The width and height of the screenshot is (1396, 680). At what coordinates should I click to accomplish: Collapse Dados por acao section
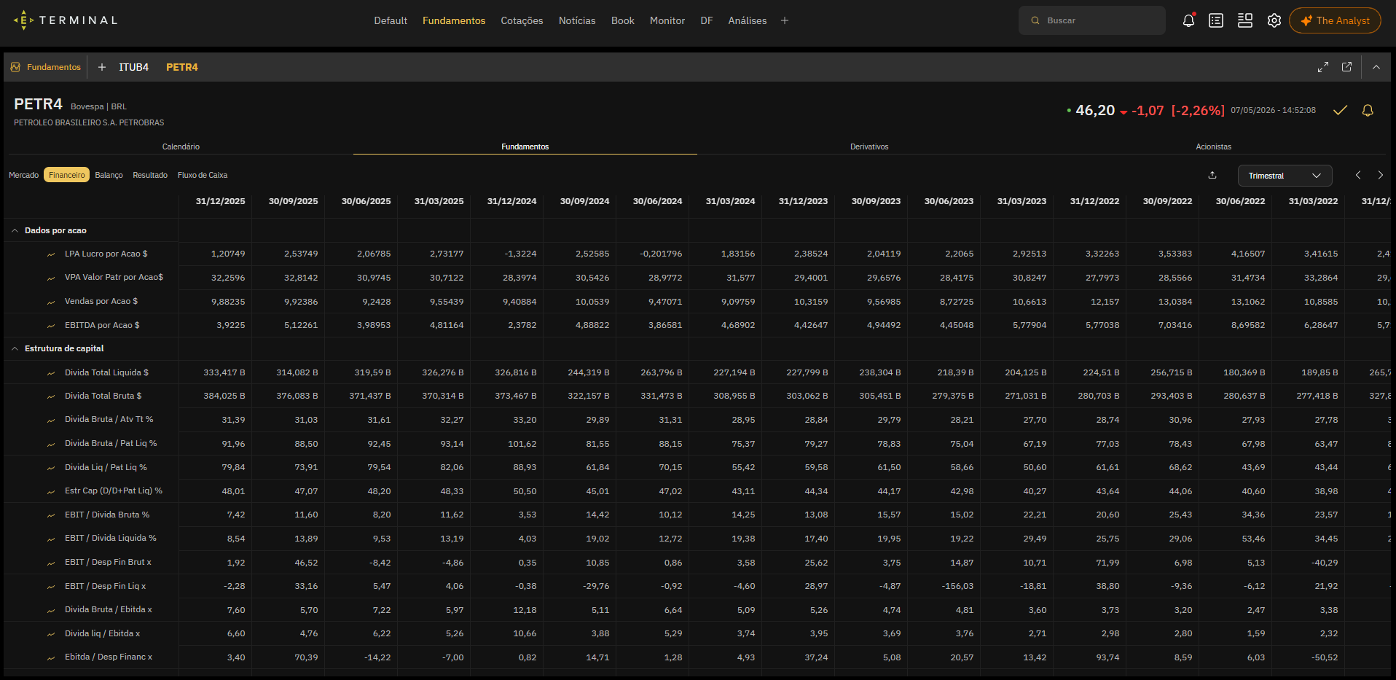click(15, 230)
